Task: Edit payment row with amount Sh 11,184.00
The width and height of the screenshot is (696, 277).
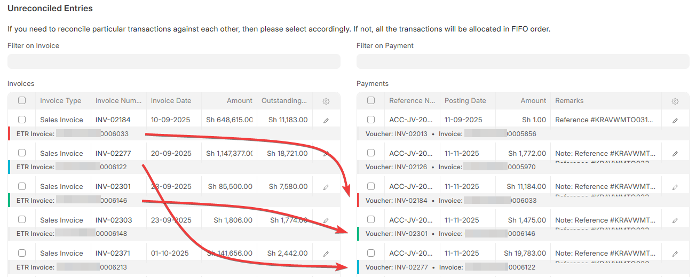Action: 675,187
